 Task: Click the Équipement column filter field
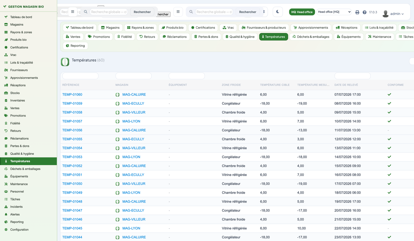click(x=187, y=76)
